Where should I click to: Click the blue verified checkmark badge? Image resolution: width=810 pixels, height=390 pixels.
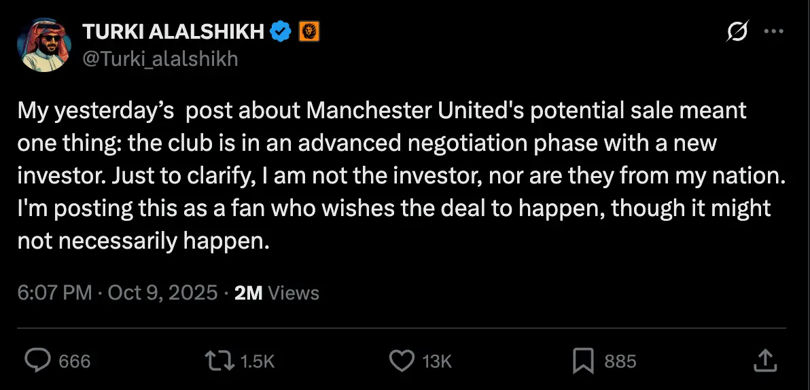point(281,31)
